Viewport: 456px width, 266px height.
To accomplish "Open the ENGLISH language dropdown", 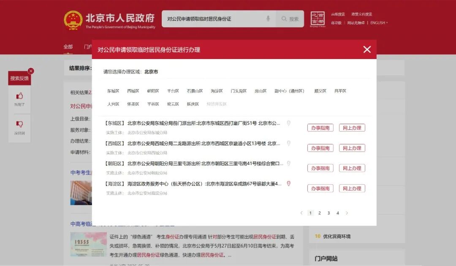I will (379, 23).
